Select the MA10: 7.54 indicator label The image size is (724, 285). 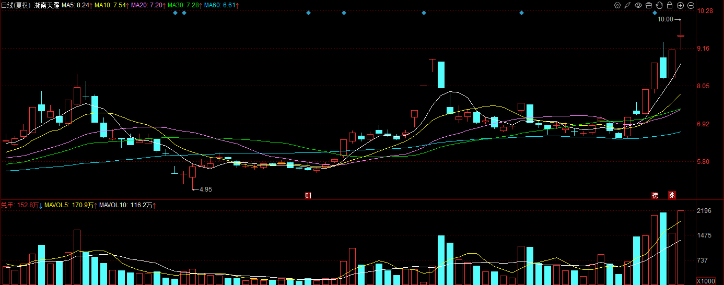[x=113, y=5]
